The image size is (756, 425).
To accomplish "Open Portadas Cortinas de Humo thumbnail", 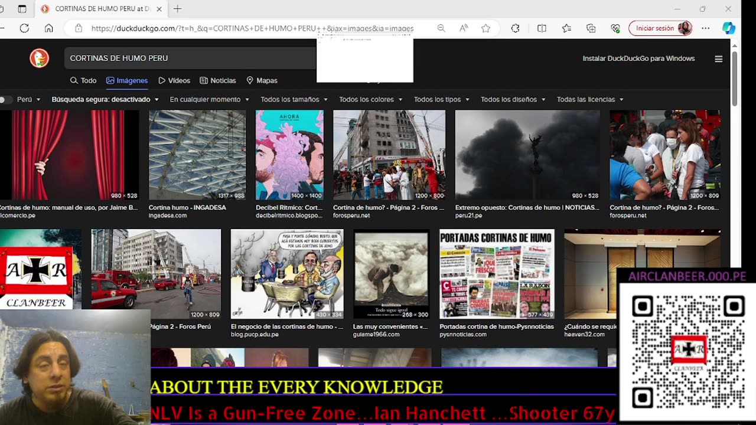I will [497, 274].
